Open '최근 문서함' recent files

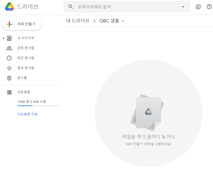click(26, 58)
